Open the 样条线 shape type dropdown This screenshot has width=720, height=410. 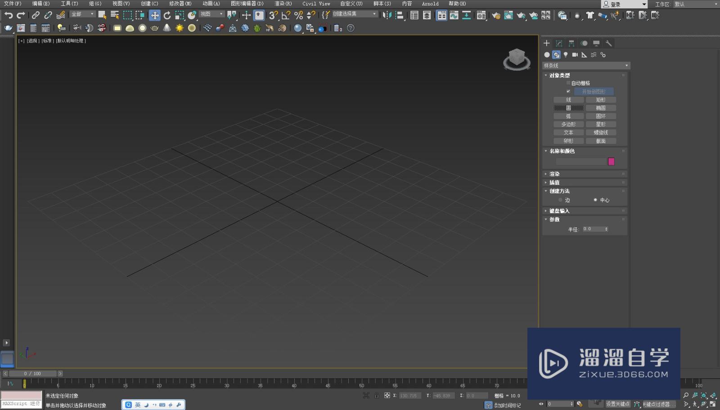tap(586, 66)
